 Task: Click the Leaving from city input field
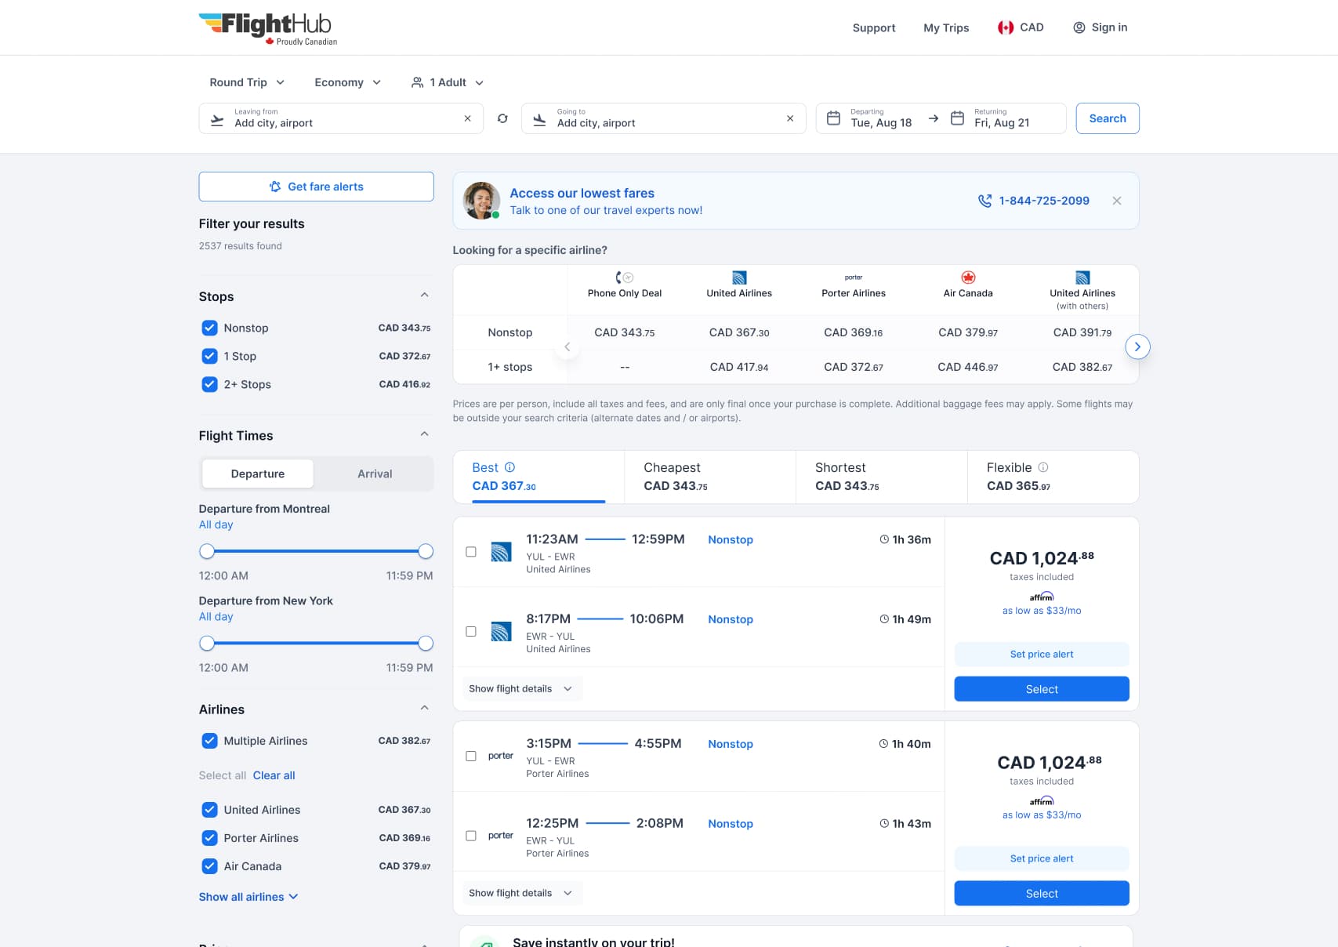tap(341, 118)
